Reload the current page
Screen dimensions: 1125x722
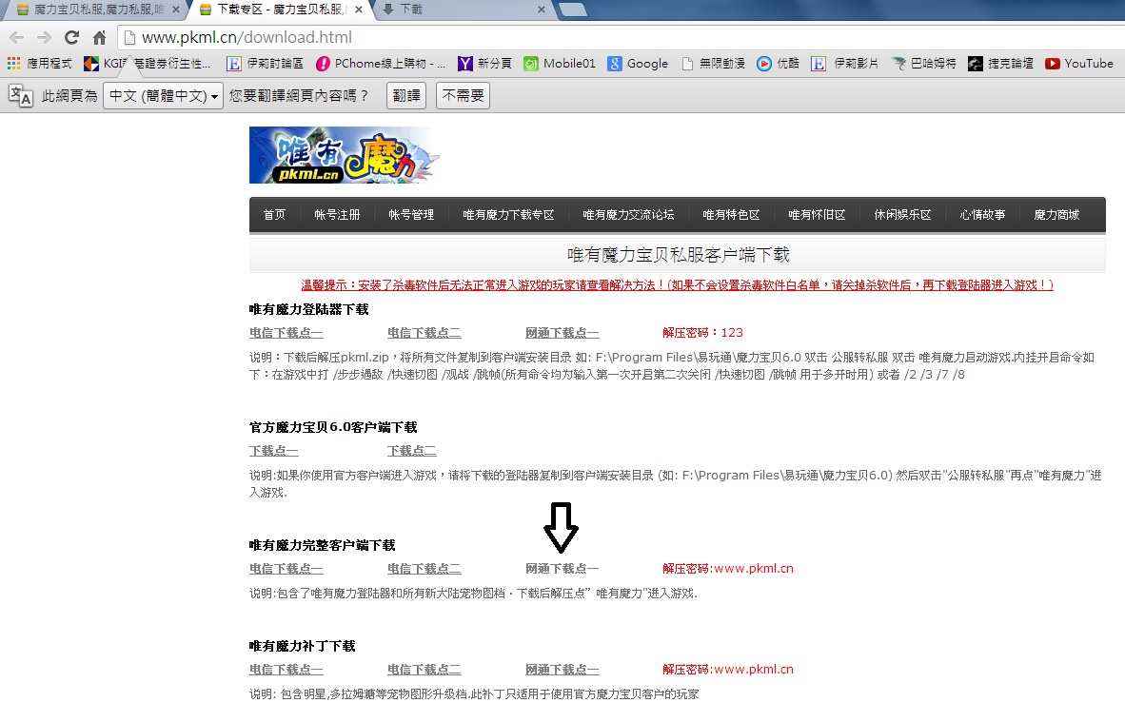coord(71,38)
